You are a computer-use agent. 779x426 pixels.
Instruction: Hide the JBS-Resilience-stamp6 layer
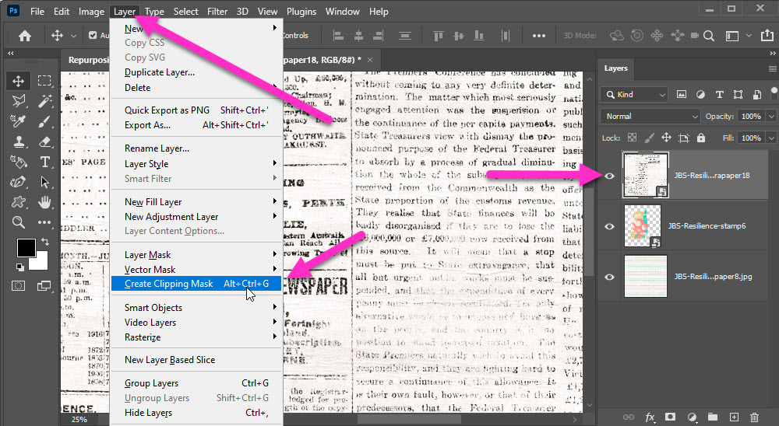610,226
